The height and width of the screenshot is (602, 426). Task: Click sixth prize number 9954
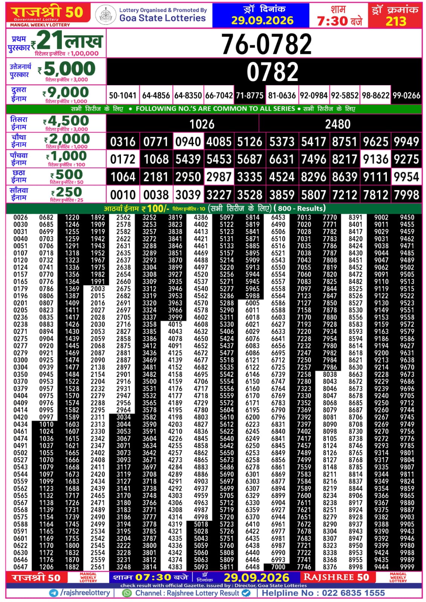[406, 177]
